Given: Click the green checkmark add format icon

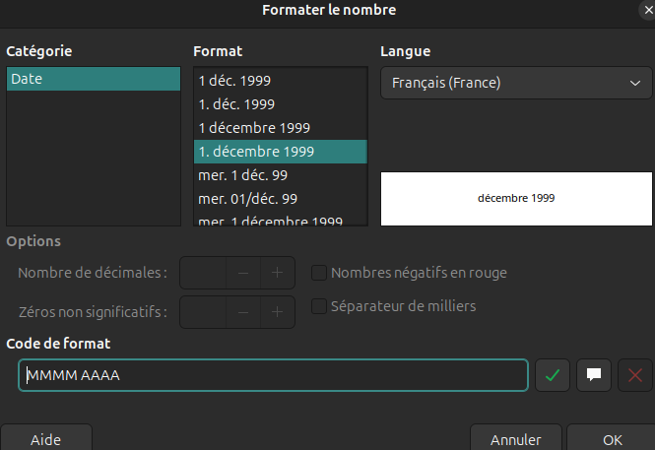Looking at the screenshot, I should pyautogui.click(x=553, y=375).
